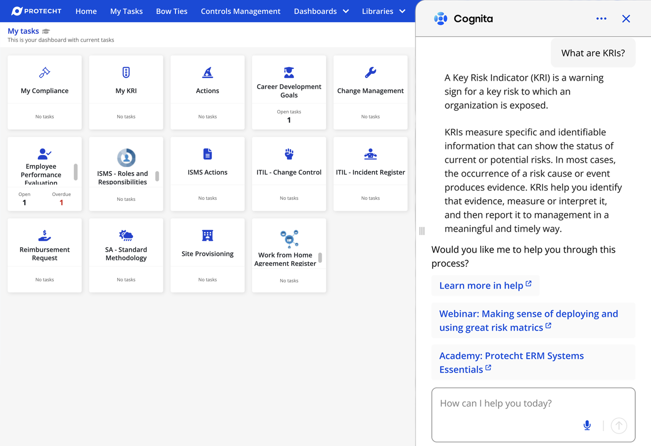Click the My Compliance gavel icon

tap(45, 72)
